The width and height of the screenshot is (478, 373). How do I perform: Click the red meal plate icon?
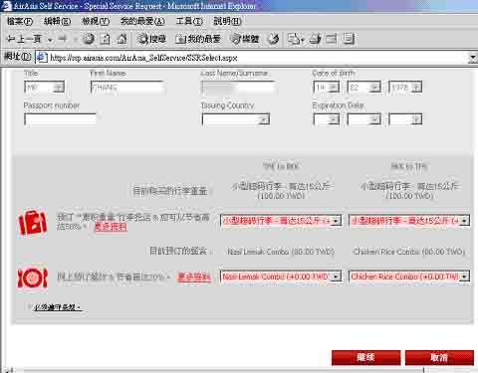coord(32,278)
